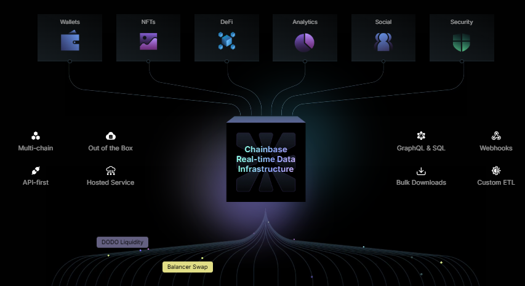525x286 pixels.
Task: Click the Security green shield icon
Action: coord(462,42)
